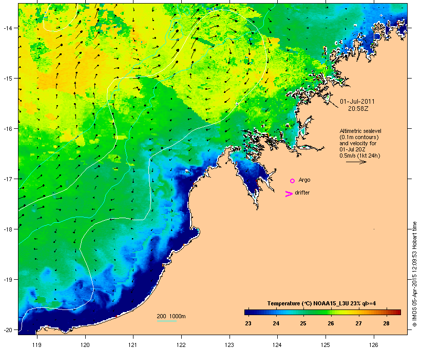Click the '(0.1m contours)' text line

pyautogui.click(x=359, y=137)
